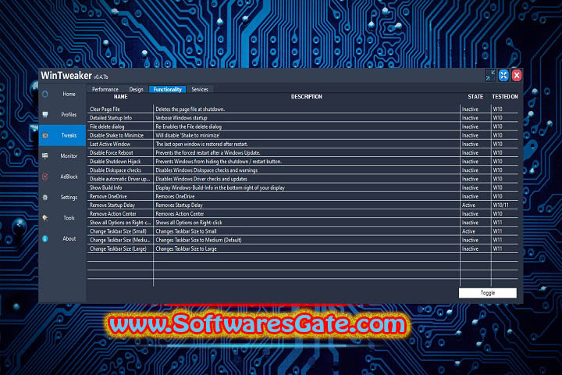Click the Settings gear icon
The image size is (562, 375).
tap(45, 198)
